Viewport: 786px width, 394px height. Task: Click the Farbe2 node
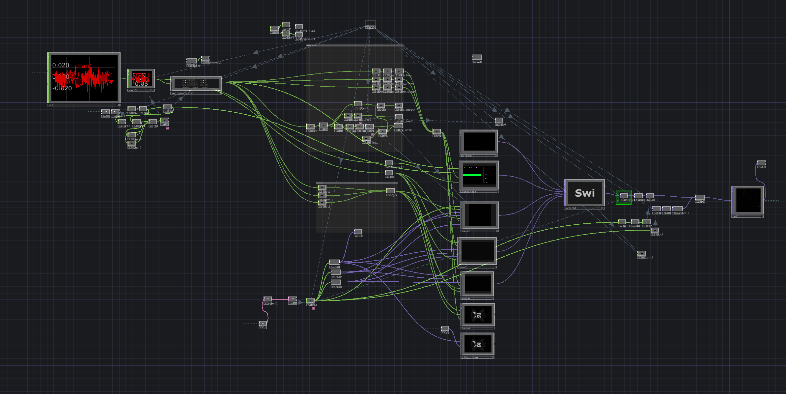pos(336,272)
